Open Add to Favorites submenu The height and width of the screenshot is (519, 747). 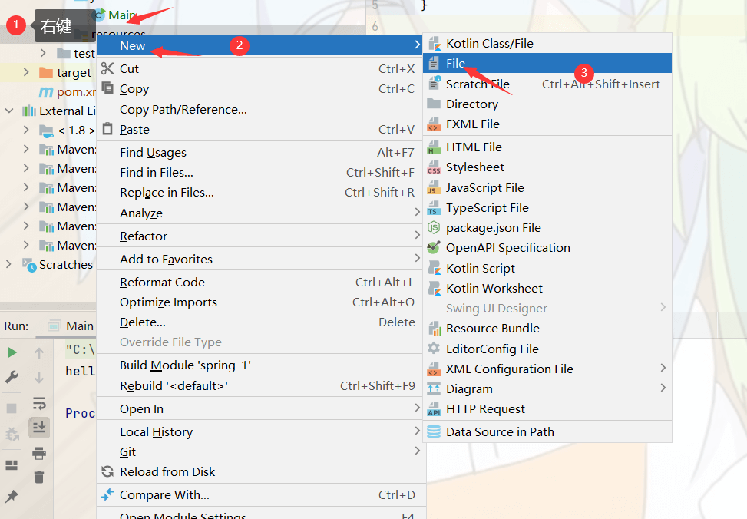[x=259, y=259]
